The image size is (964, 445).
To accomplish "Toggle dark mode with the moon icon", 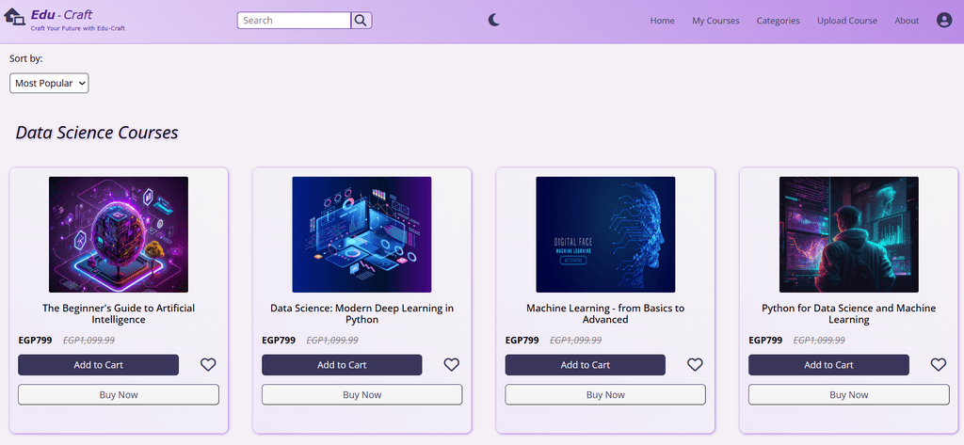I will 494,21.
